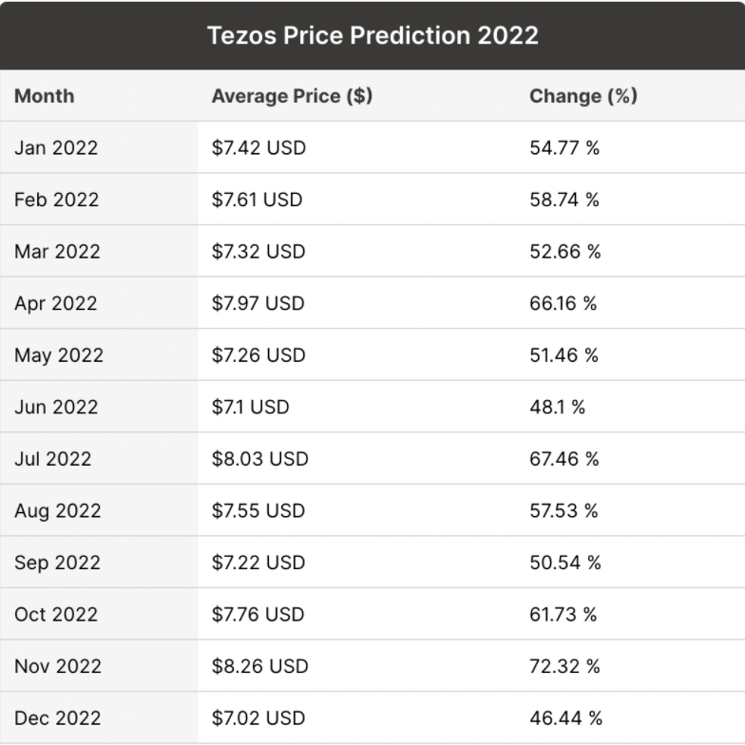
Task: Click the Change (%) column header
Action: click(583, 96)
